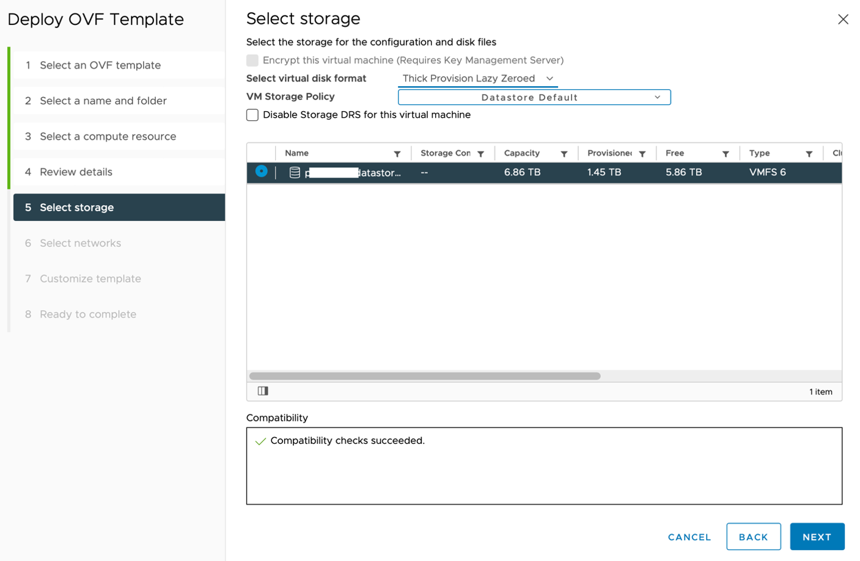860x561 pixels.
Task: Open the column management picker below the table
Action: coord(262,392)
